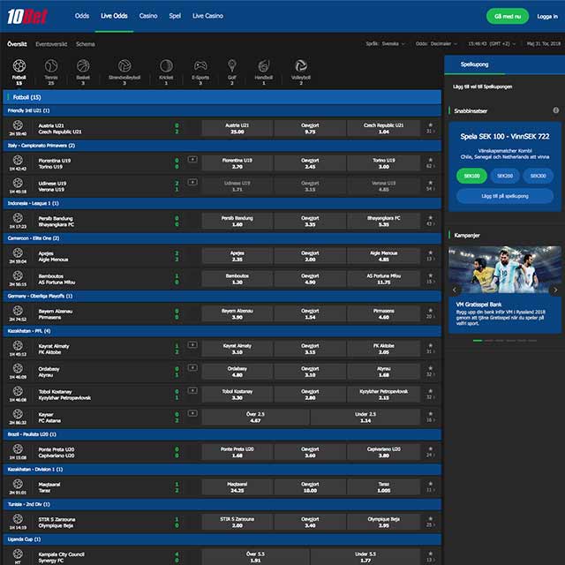This screenshot has width=565, height=565.
Task: Click football icon beside Austria U21 match
Action: (x=18, y=125)
